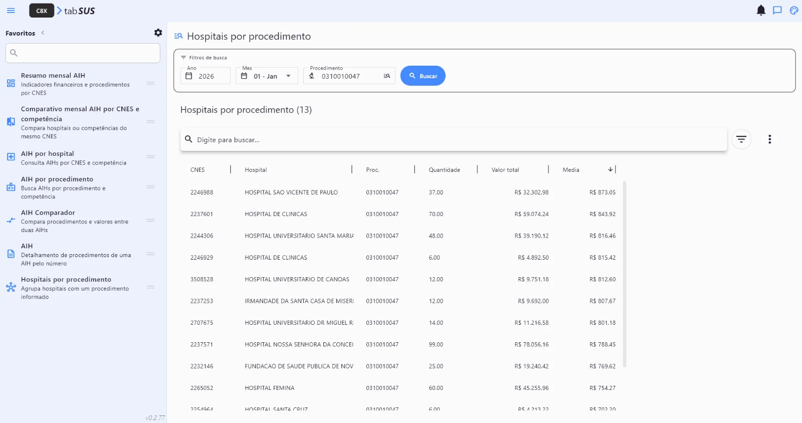
Task: Sort by the Valor total column header
Action: [x=505, y=170]
